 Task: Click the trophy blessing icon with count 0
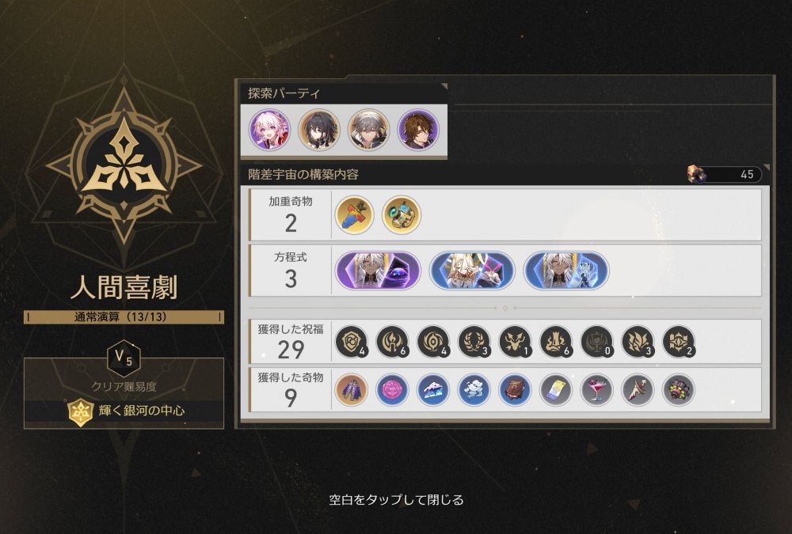point(597,342)
